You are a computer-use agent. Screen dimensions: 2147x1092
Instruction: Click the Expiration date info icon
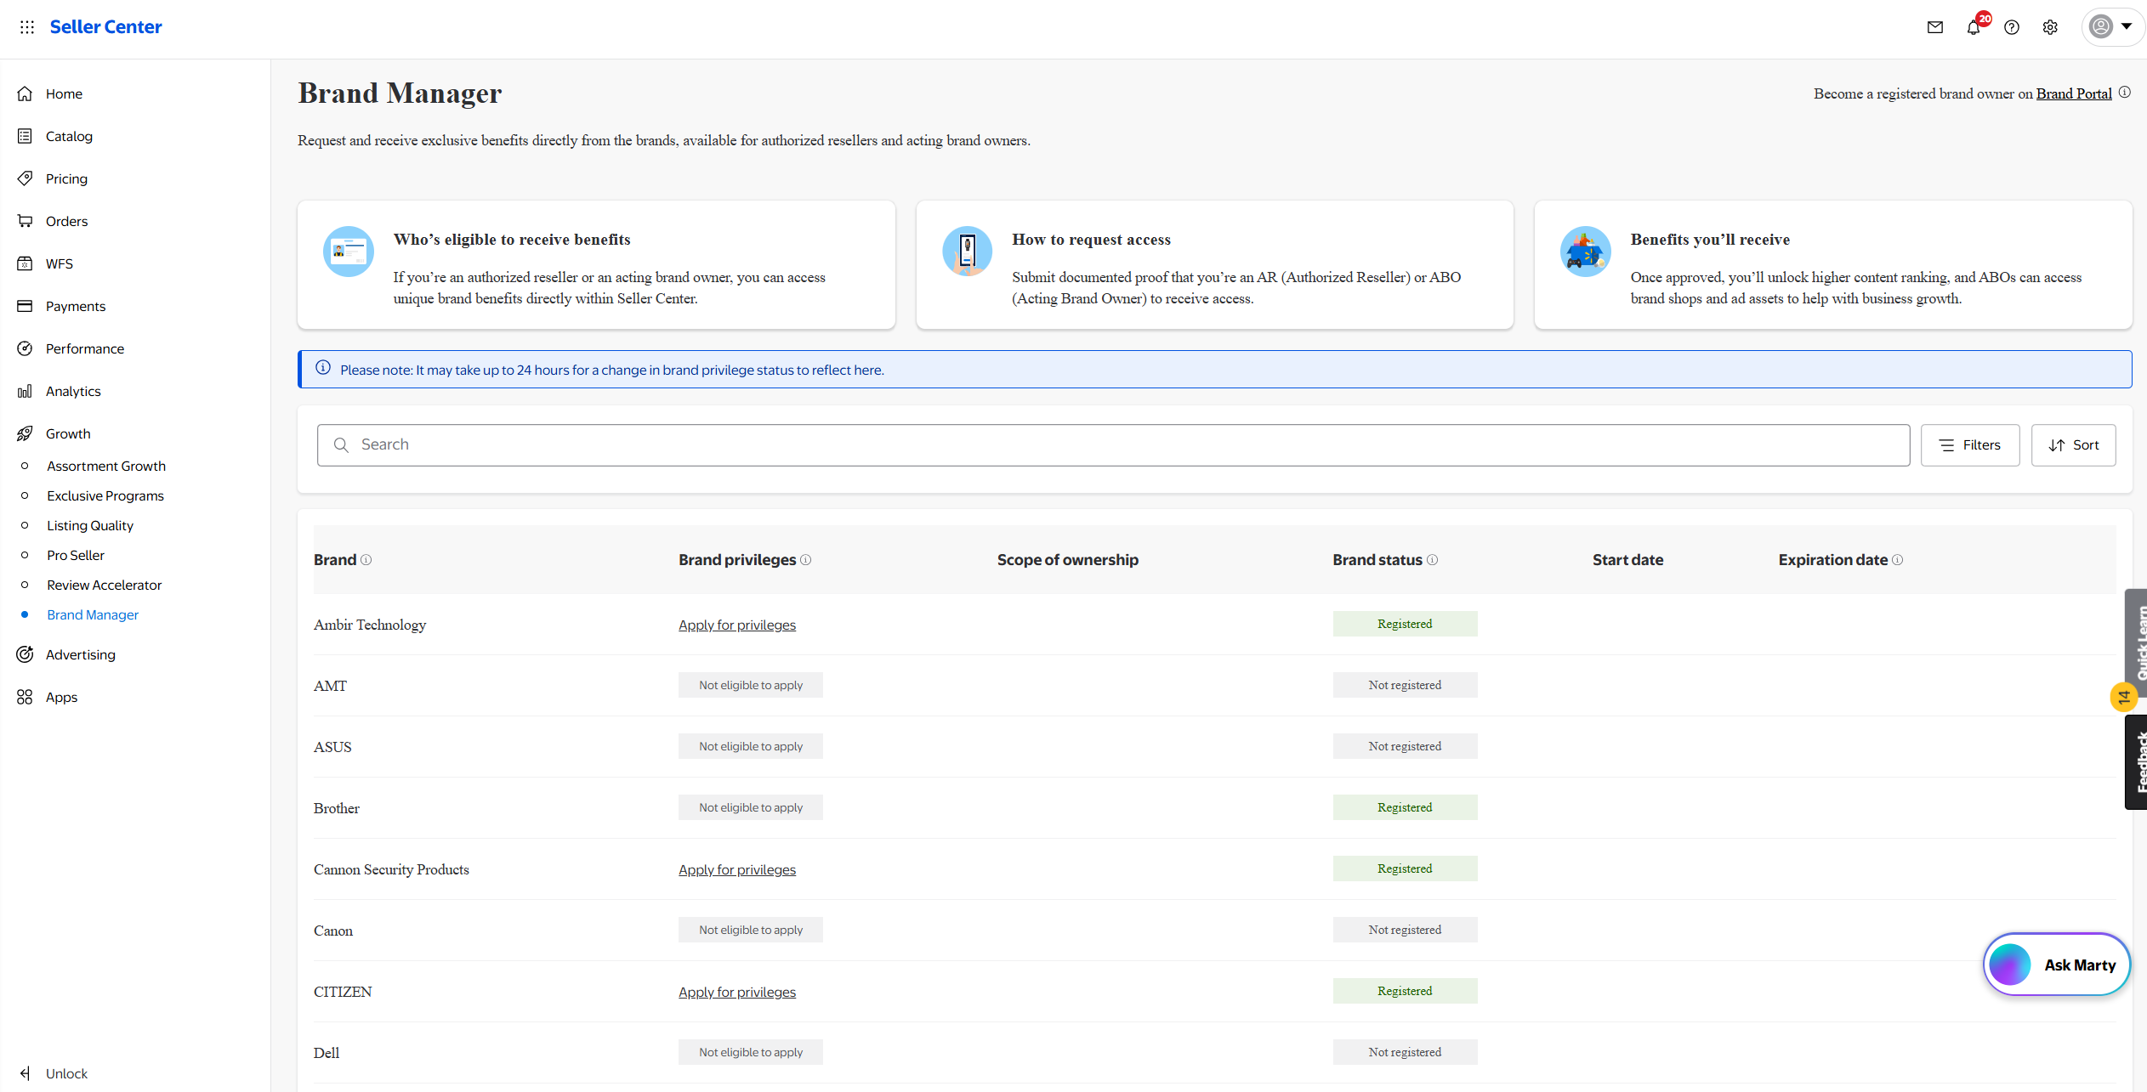tap(1897, 560)
